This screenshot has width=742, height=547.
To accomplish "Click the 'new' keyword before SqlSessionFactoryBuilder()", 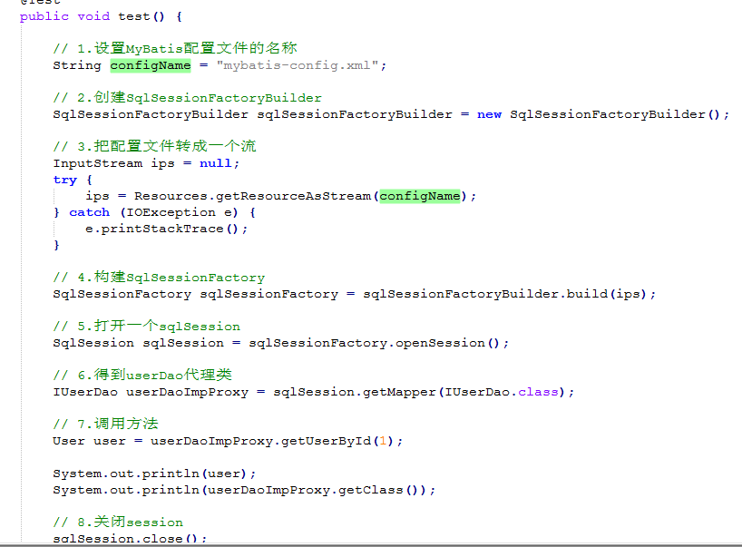I will [x=489, y=114].
